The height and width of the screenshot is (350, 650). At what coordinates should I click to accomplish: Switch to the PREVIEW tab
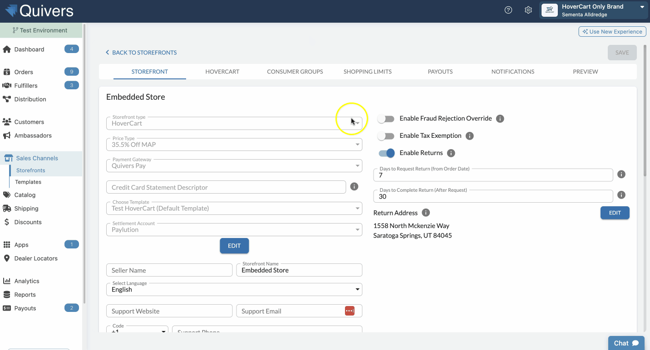(586, 72)
